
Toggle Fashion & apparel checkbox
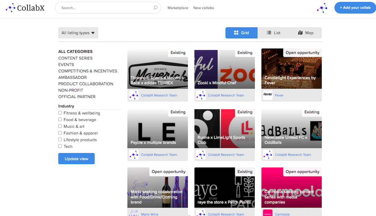click(x=60, y=133)
